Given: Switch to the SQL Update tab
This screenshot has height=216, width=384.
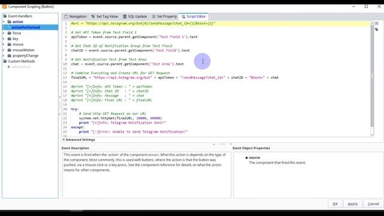Looking at the screenshot, I should pos(135,16).
